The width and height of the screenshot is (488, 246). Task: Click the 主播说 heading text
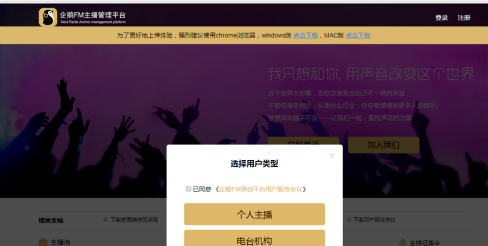[x=60, y=243]
